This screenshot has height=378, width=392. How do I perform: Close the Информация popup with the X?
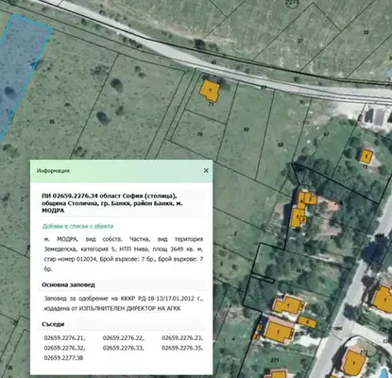206,170
